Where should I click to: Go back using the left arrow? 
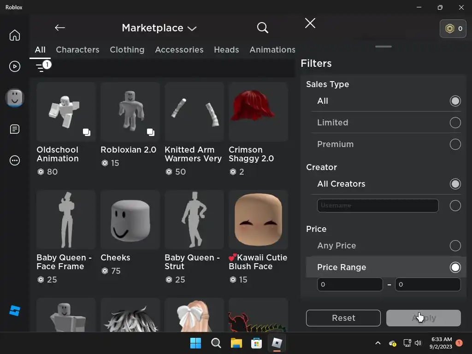coord(59,28)
